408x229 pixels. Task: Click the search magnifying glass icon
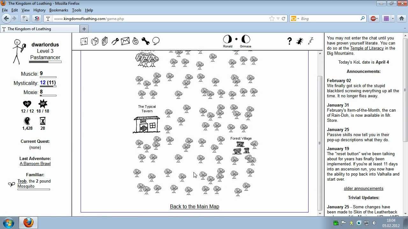[362, 18]
